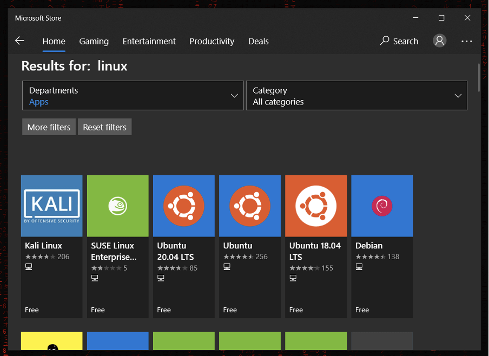Click the More filters button

point(49,127)
